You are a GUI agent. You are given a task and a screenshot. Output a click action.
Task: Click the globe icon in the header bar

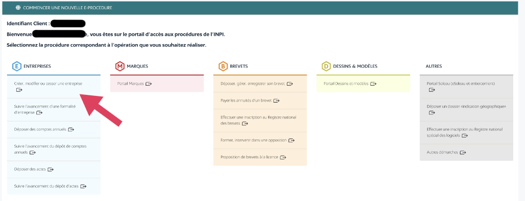click(x=18, y=8)
